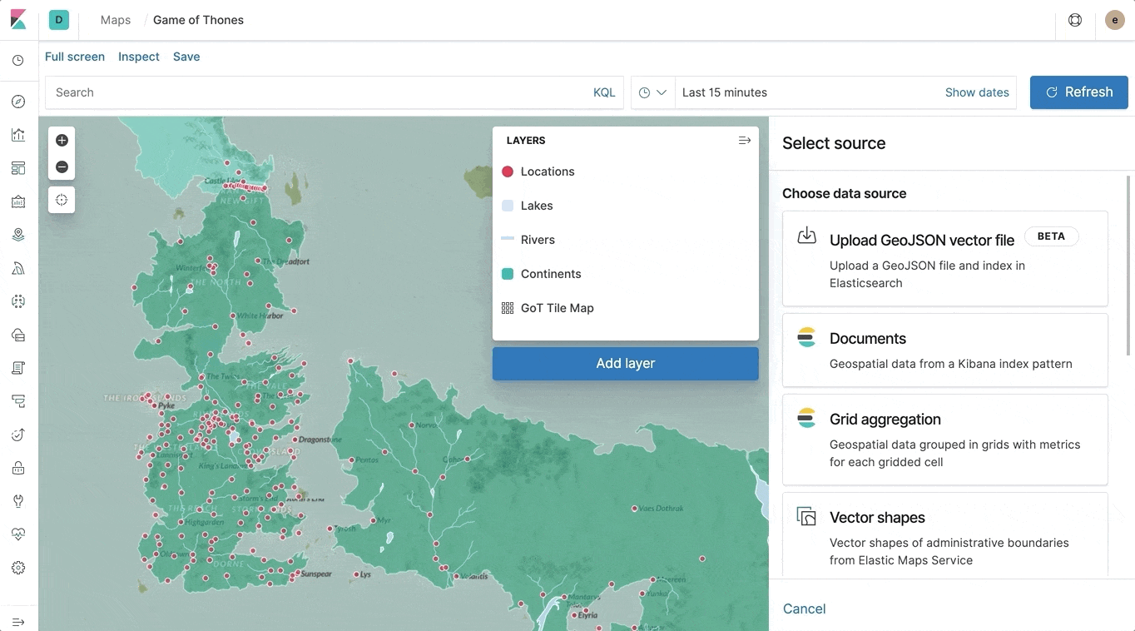Open Discover compass icon in sidebar

click(x=18, y=102)
